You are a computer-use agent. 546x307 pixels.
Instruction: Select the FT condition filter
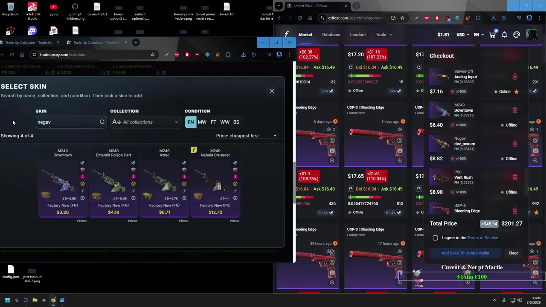click(x=213, y=122)
